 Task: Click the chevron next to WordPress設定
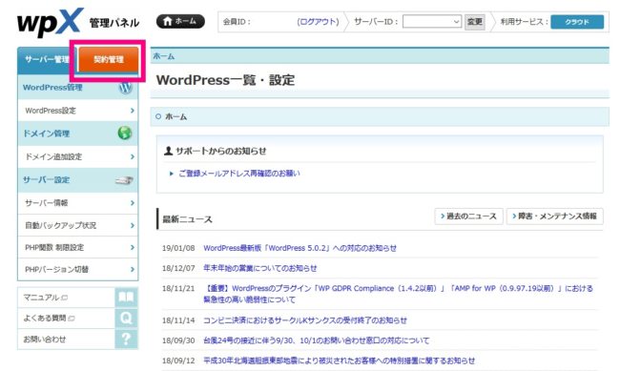(x=133, y=111)
